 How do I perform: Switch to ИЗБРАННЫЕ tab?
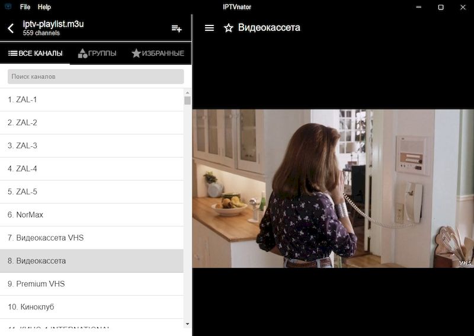(x=158, y=53)
